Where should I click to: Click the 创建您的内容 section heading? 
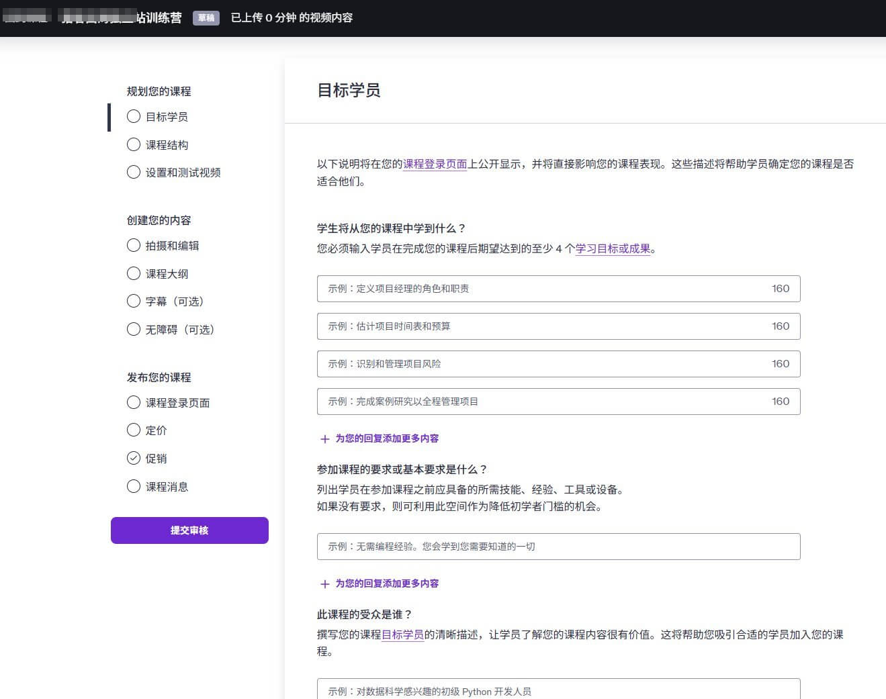(159, 220)
